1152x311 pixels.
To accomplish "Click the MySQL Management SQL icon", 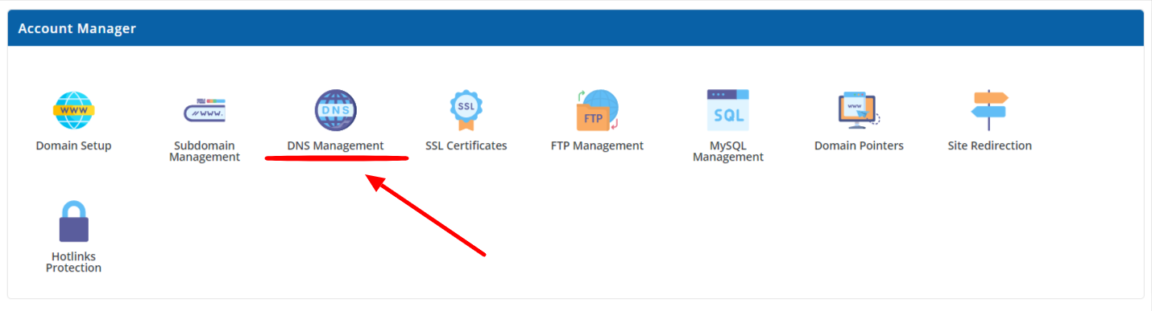I will point(728,111).
